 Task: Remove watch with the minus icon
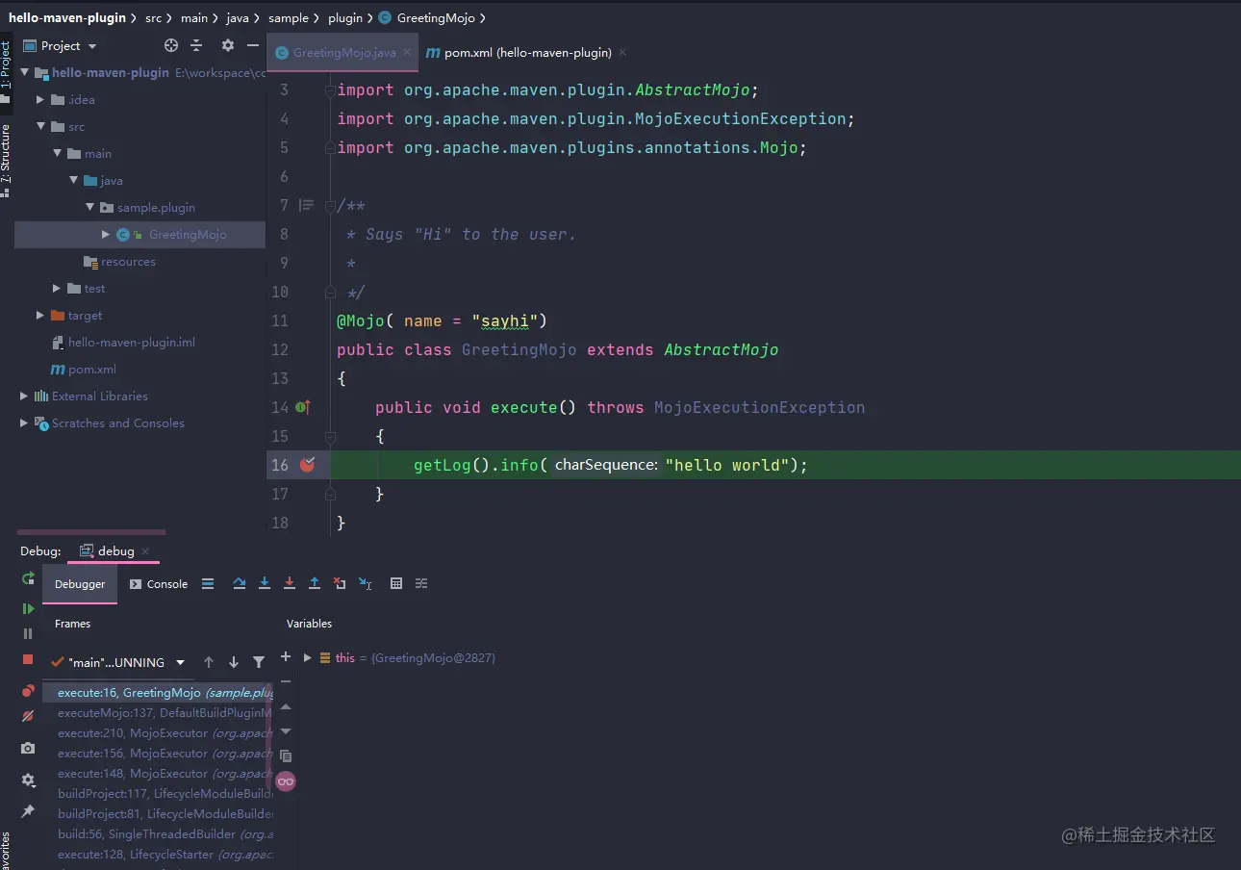point(286,681)
